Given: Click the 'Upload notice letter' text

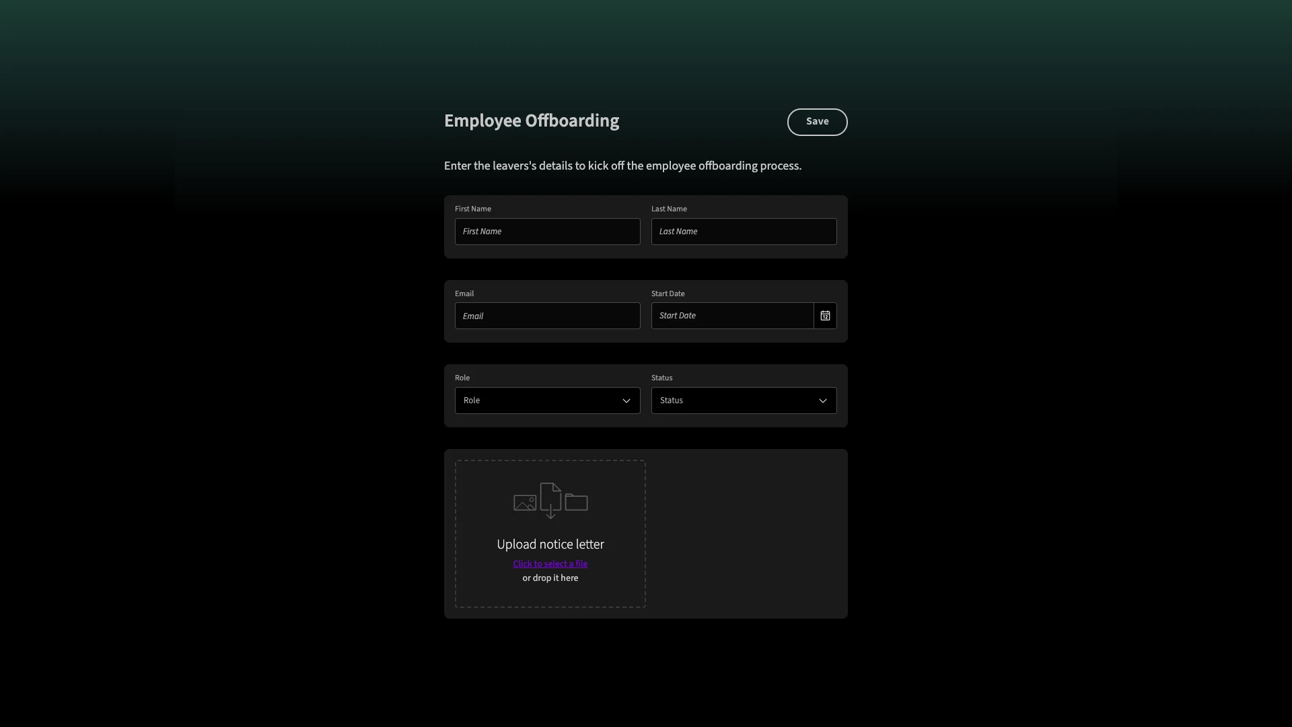Looking at the screenshot, I should tap(550, 545).
